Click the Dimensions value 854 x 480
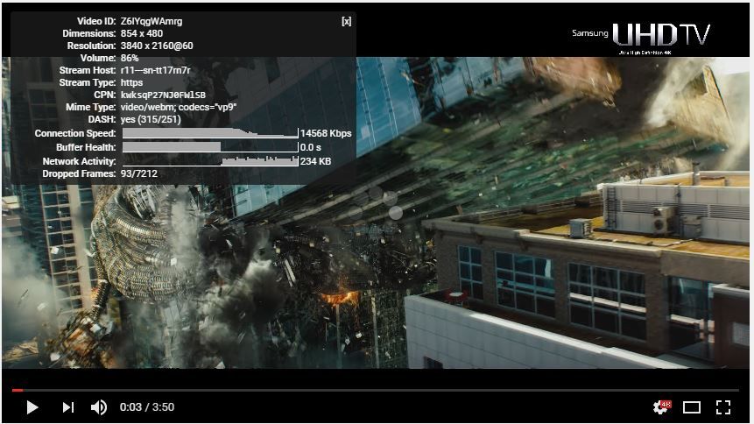This screenshot has height=424, width=754. tap(142, 33)
